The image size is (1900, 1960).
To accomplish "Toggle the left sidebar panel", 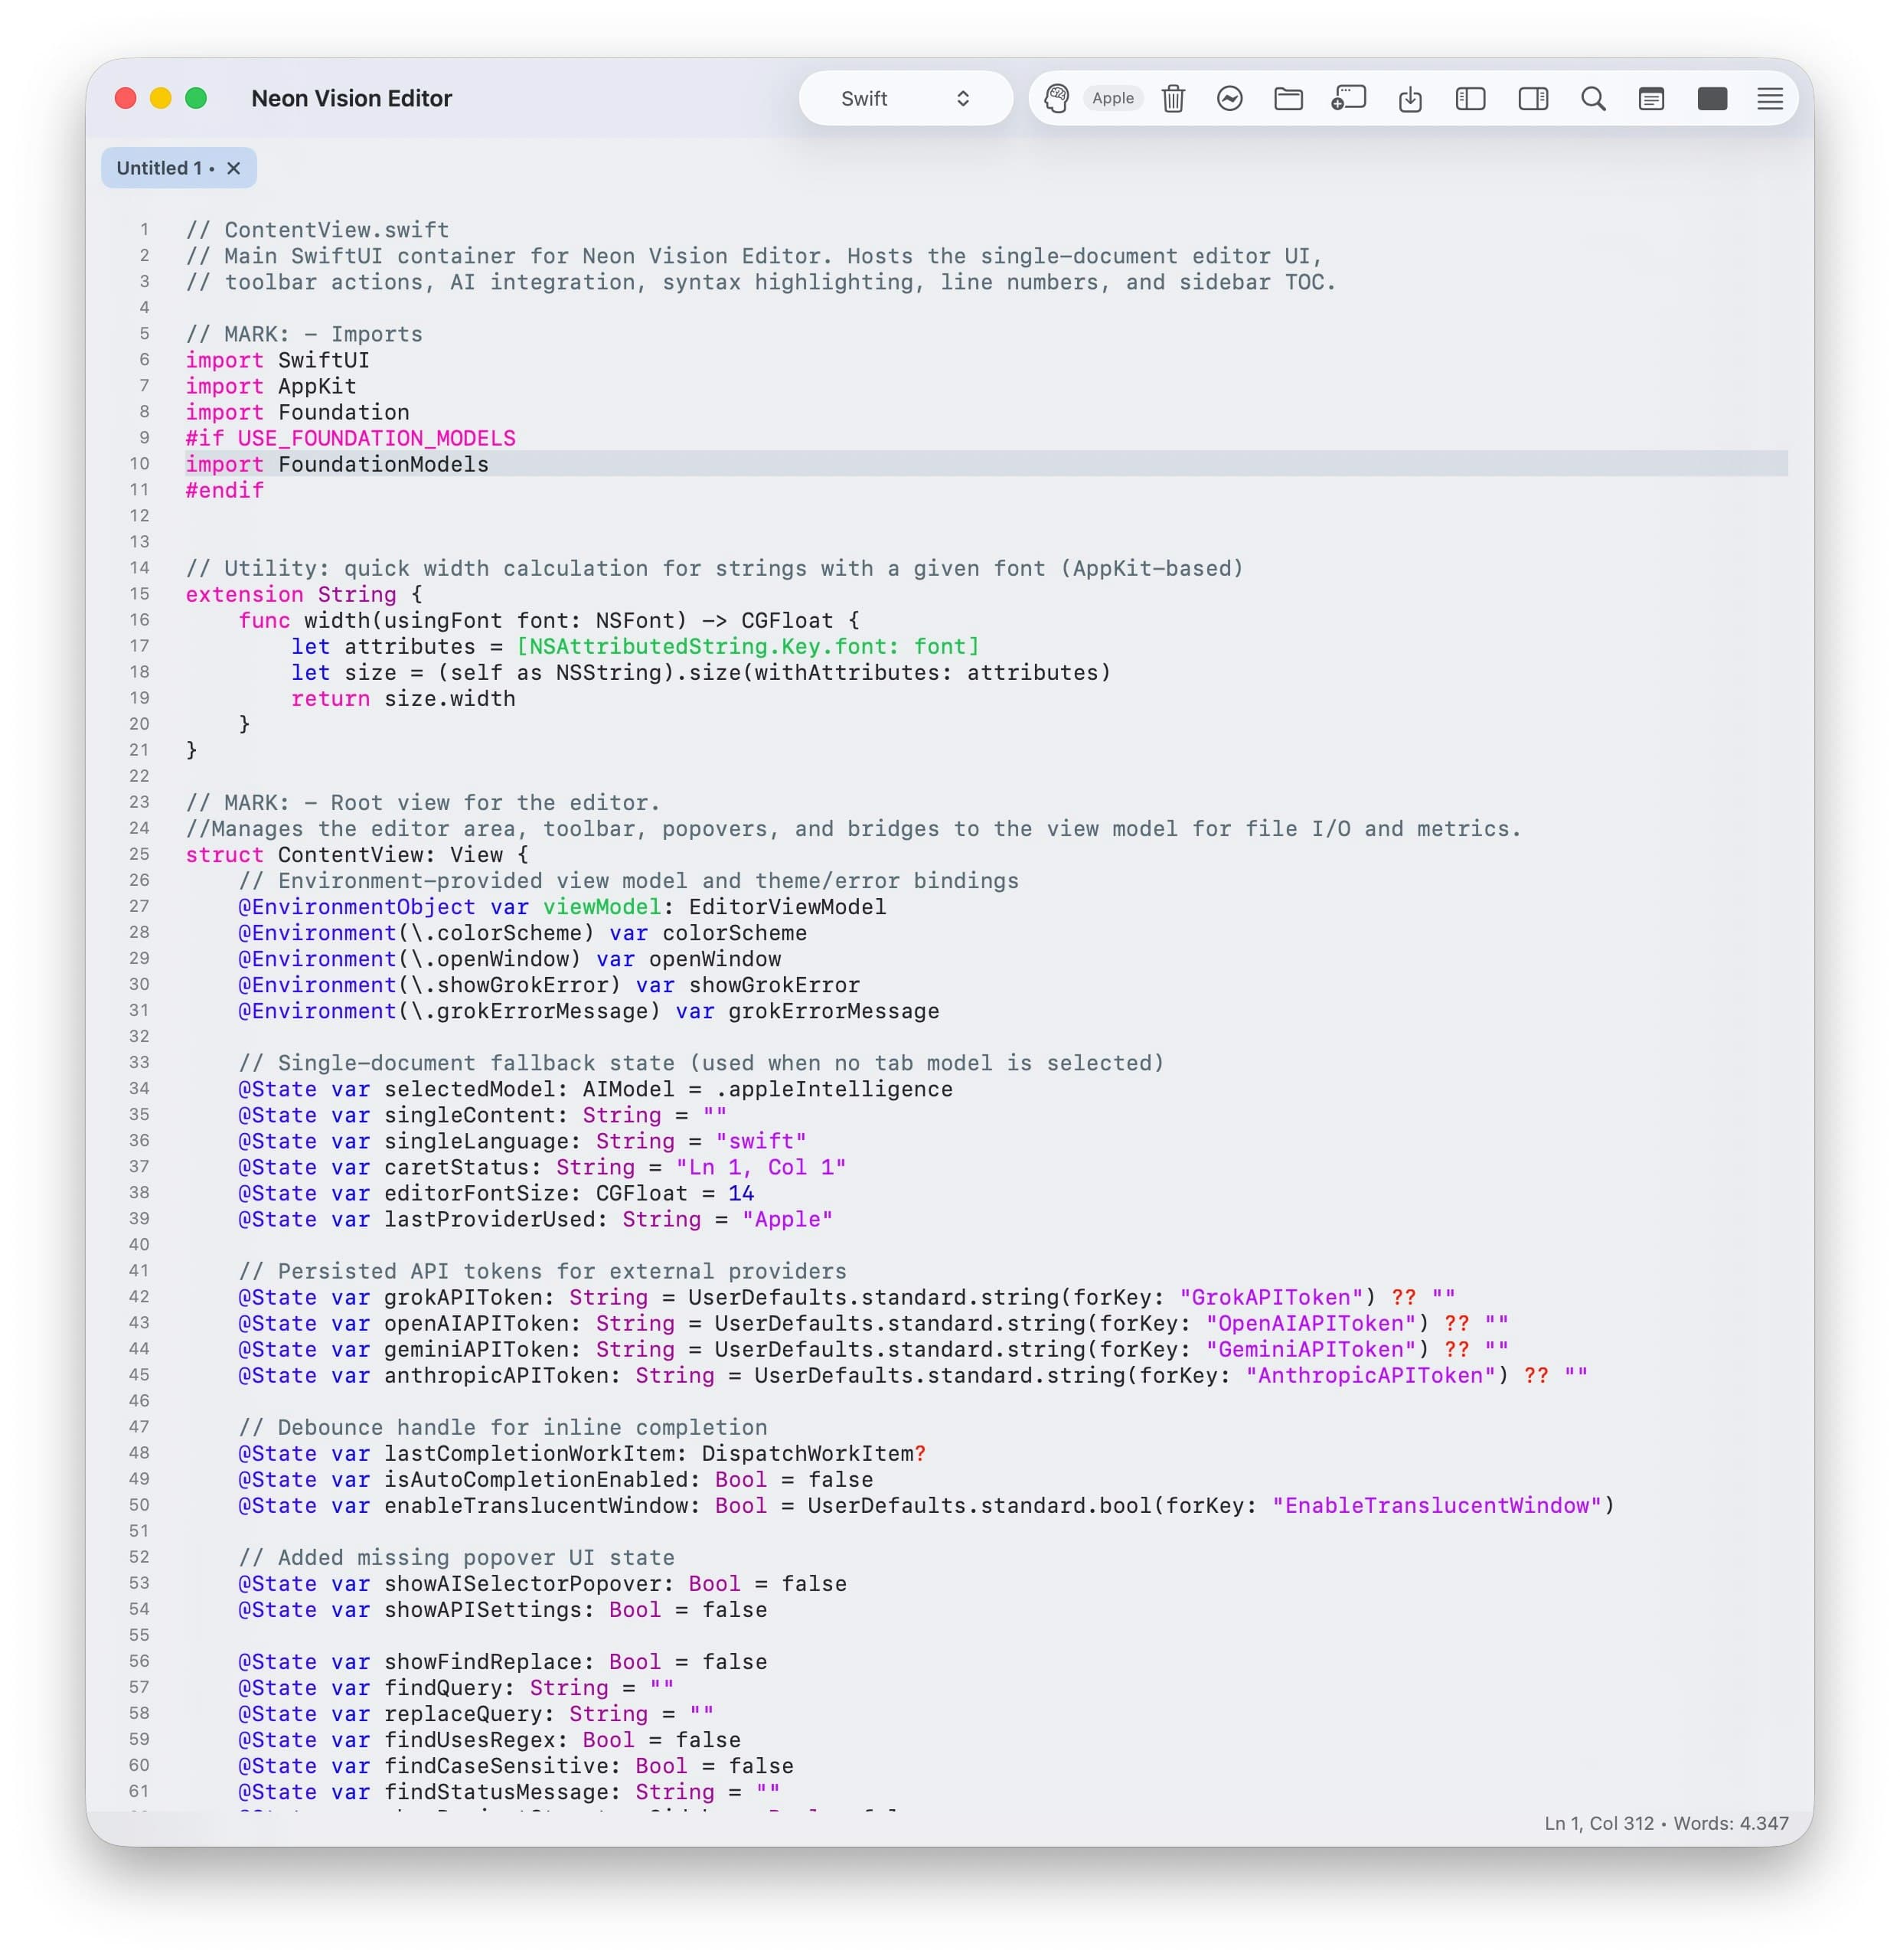I will click(x=1470, y=98).
